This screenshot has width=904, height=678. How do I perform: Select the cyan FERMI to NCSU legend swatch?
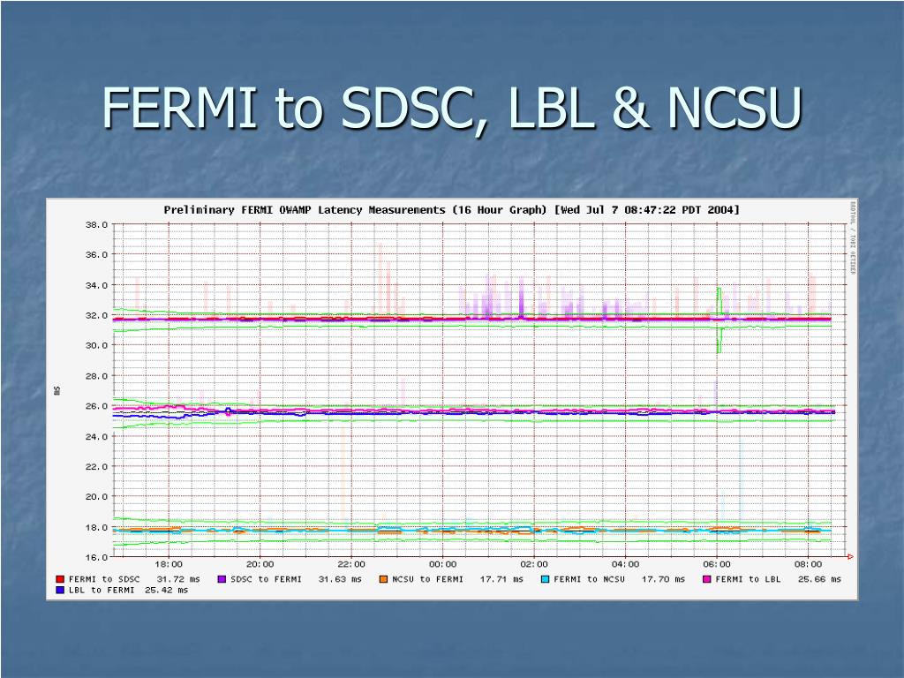[546, 579]
